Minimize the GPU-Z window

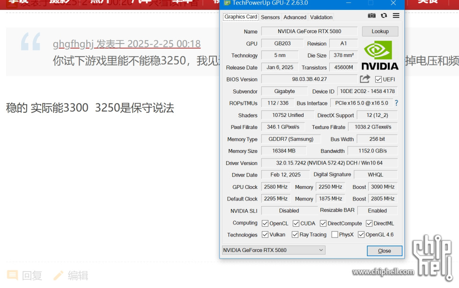348,3
